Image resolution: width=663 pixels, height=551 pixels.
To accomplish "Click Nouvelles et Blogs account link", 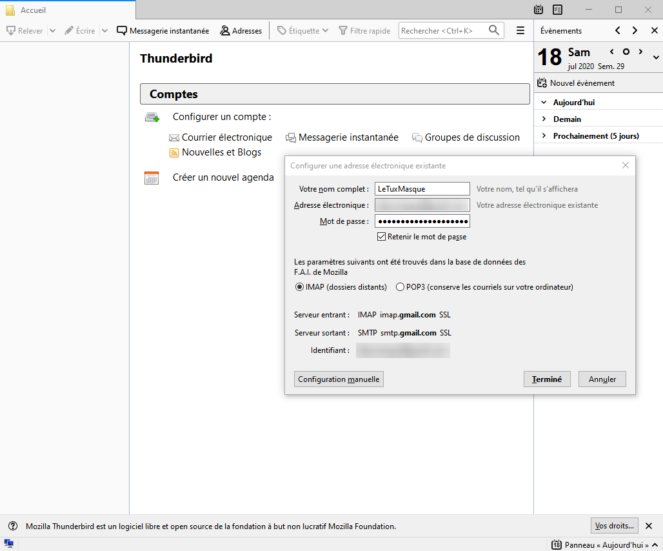I will coord(221,152).
